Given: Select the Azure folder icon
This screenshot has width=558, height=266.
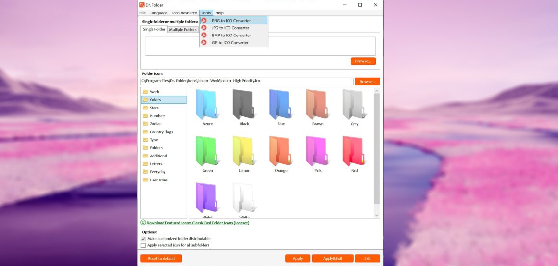Looking at the screenshot, I should click(x=207, y=104).
